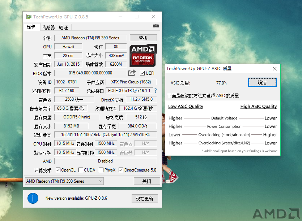This screenshot has width=302, height=221.
Task: Click the 28 nm process value
Action: (68, 56)
